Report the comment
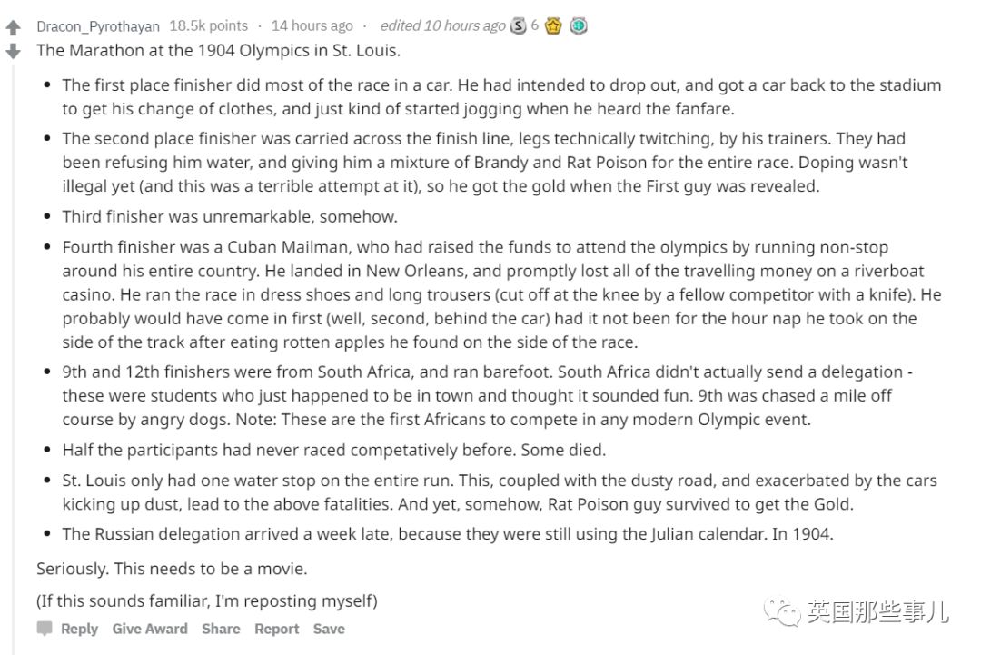The width and height of the screenshot is (981, 655). (276, 628)
